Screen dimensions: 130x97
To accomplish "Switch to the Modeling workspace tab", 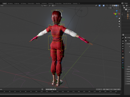I will pyautogui.click(x=10, y=4).
